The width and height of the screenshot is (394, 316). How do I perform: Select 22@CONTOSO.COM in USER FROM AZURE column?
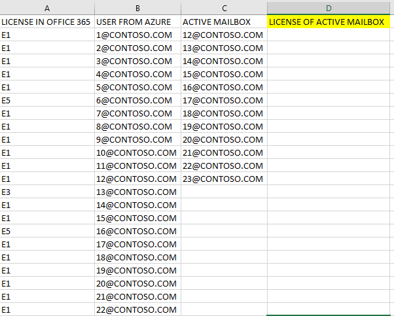coord(137,309)
